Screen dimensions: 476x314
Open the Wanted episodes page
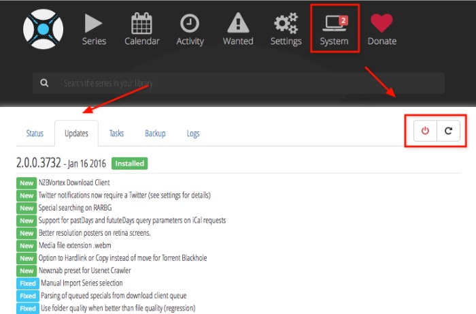[237, 30]
